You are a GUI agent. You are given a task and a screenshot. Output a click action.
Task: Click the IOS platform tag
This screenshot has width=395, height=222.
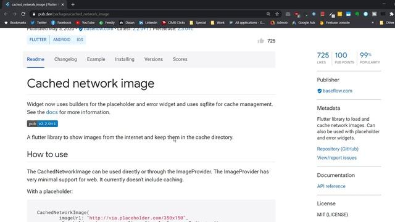80,39
